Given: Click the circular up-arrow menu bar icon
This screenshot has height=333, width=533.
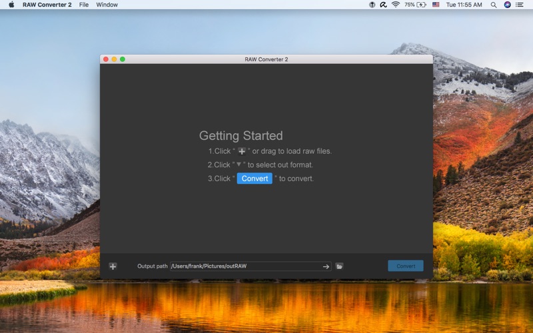Looking at the screenshot, I should (x=372, y=5).
